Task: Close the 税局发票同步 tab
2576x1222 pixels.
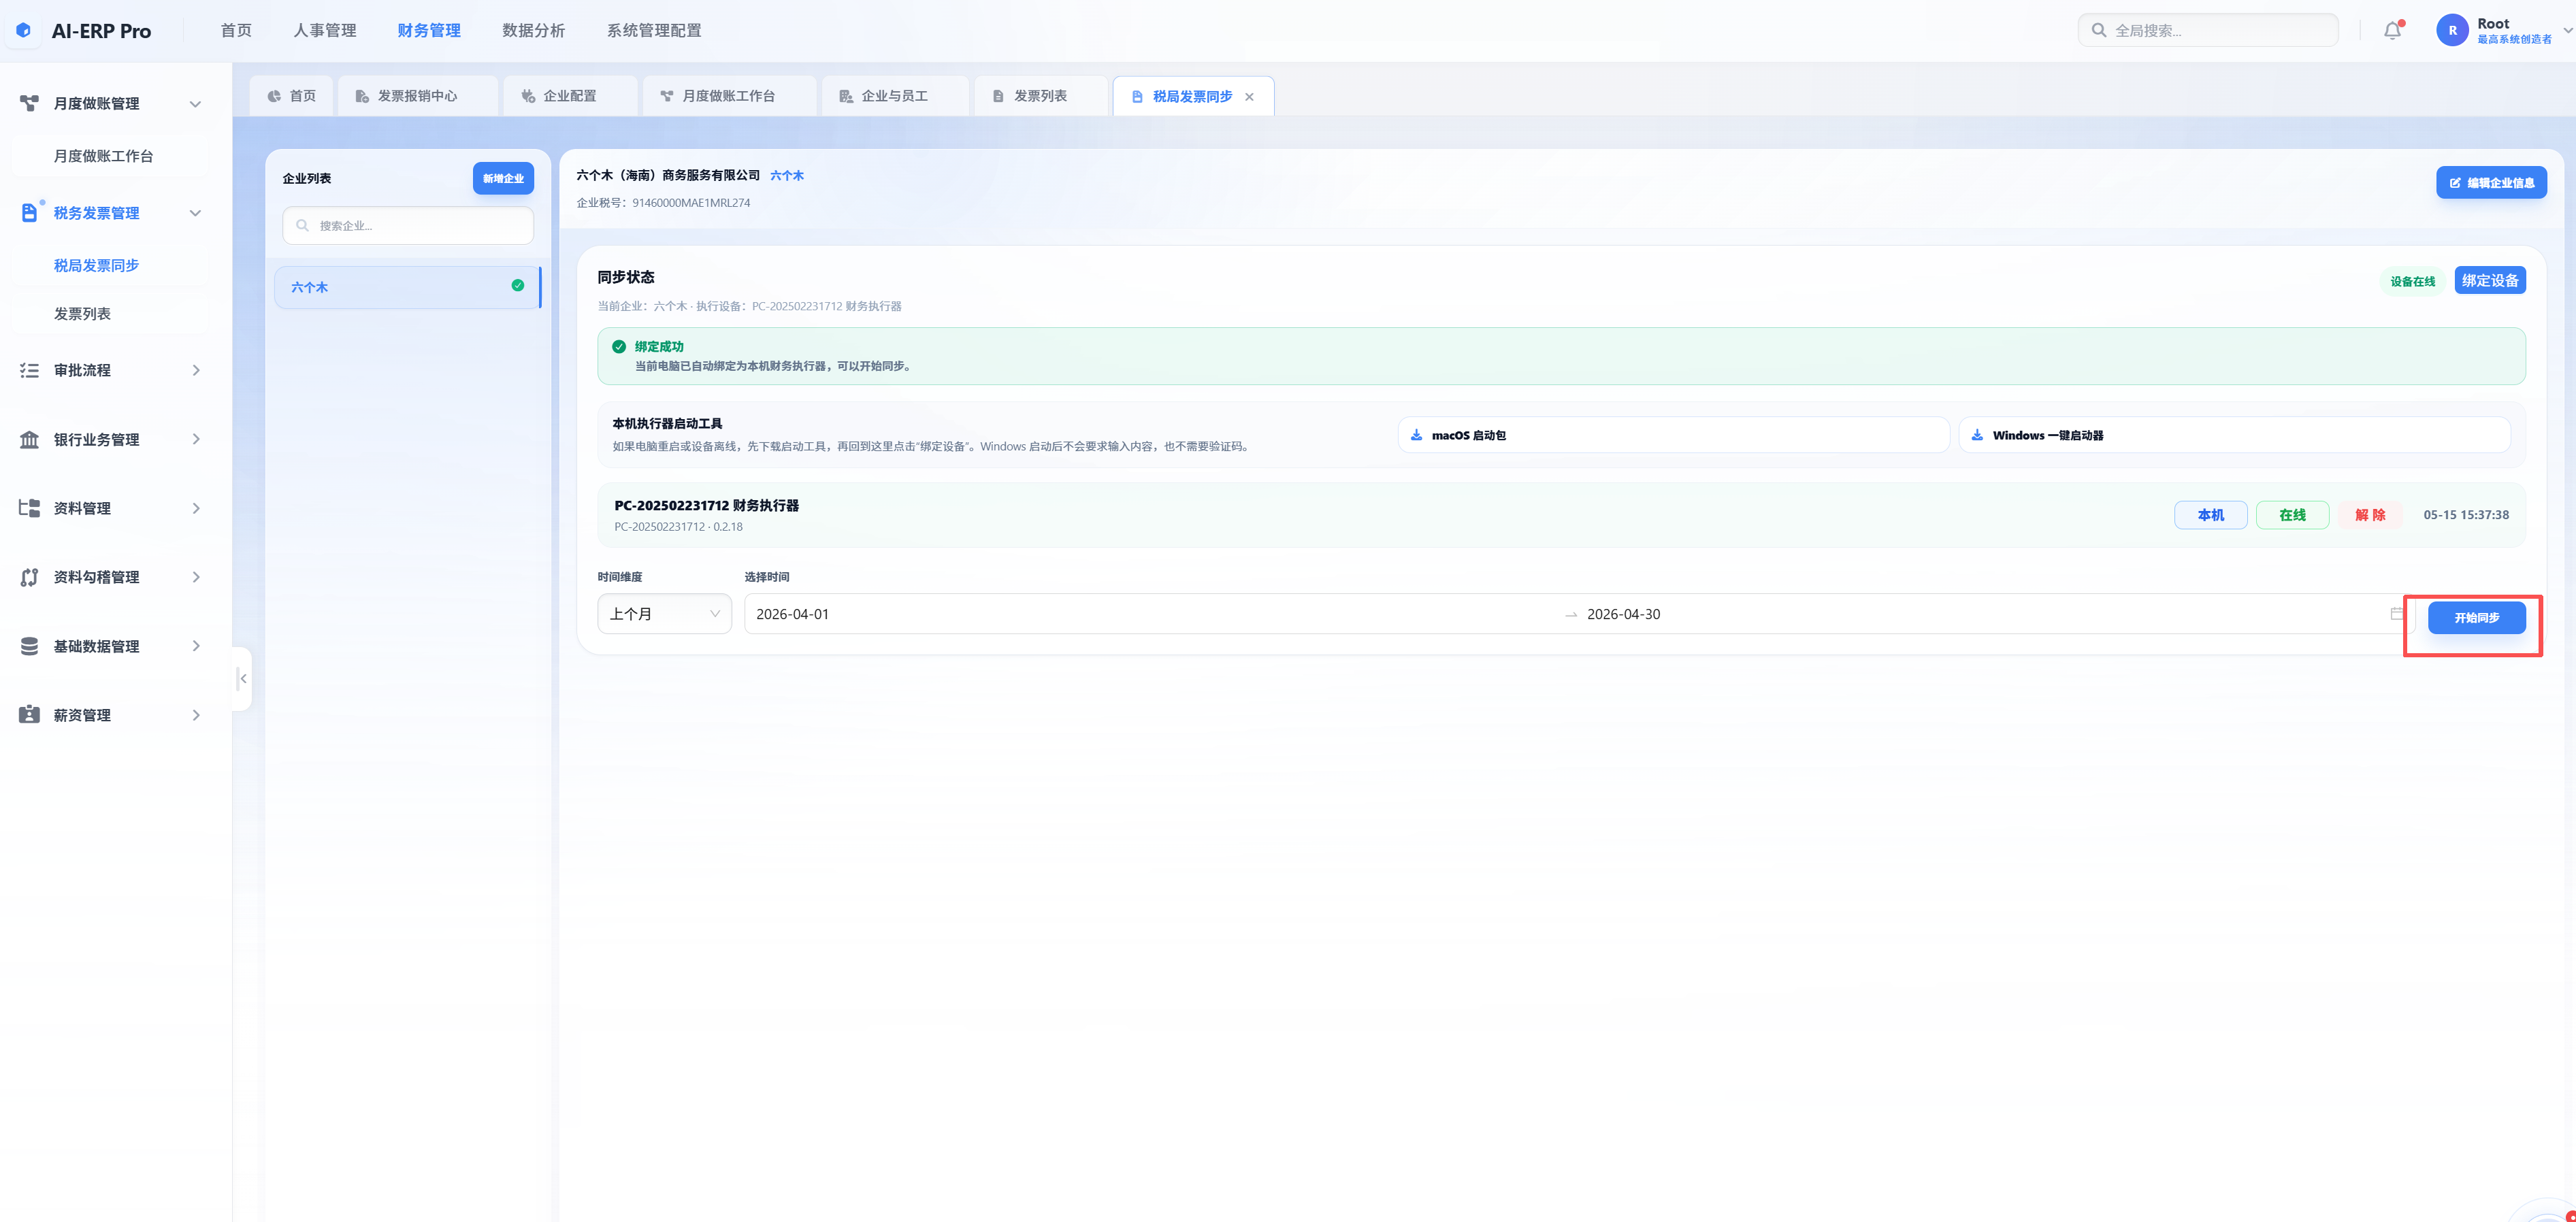Action: pos(1249,97)
